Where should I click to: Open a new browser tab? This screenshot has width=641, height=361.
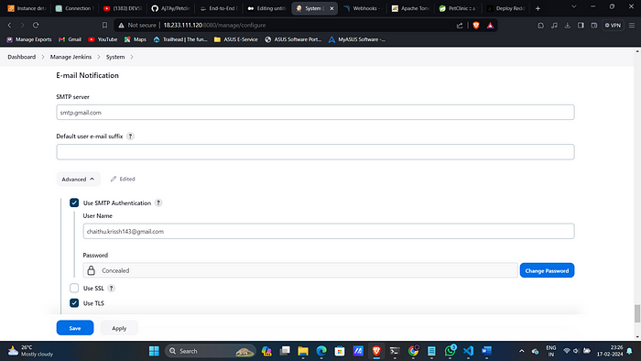[x=538, y=8]
